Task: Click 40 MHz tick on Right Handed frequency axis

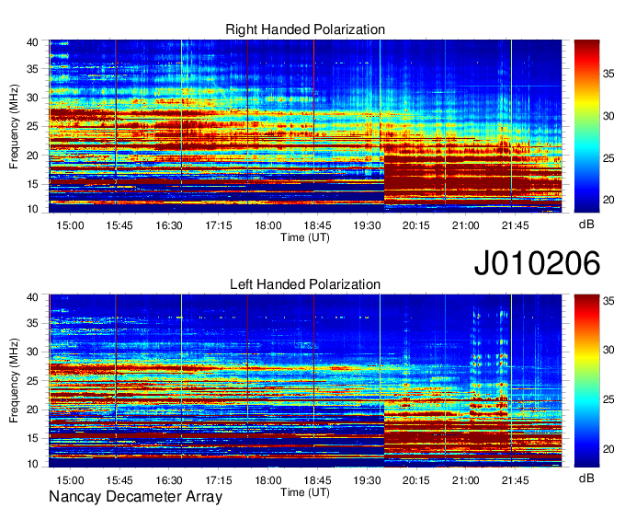Action: pos(32,42)
